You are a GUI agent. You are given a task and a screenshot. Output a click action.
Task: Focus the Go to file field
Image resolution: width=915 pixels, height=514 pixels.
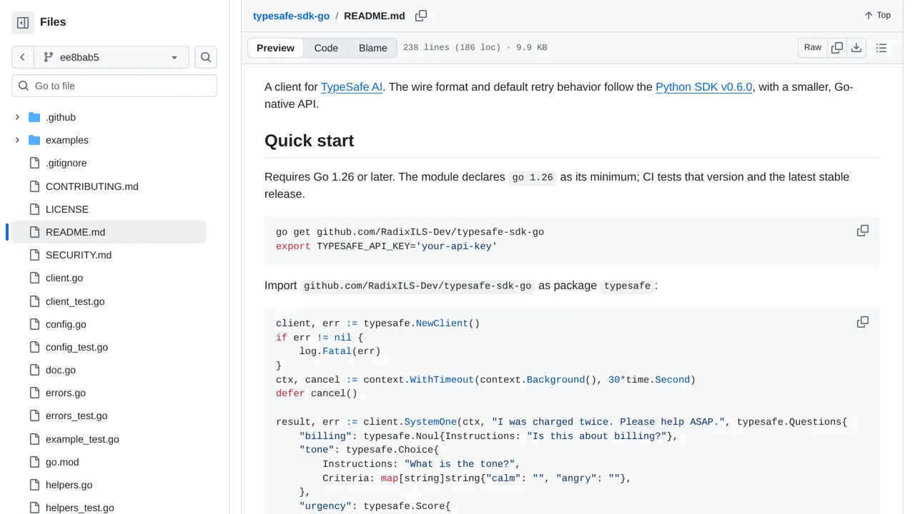point(114,86)
